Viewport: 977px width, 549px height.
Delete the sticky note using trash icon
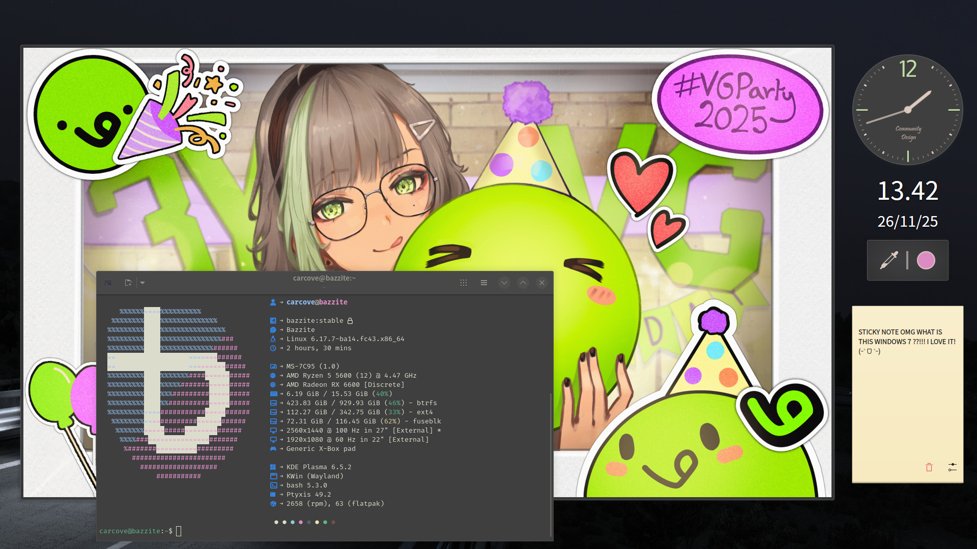(929, 467)
